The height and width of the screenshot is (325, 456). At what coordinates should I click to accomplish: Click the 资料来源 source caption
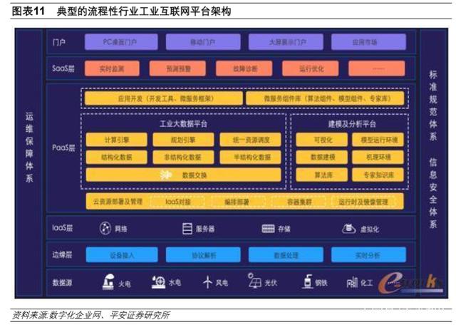tap(90, 315)
